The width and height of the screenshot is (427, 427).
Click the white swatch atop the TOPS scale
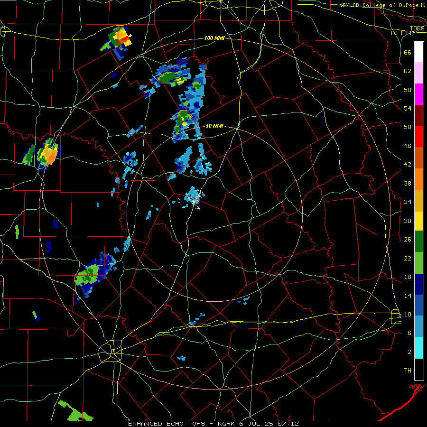pyautogui.click(x=419, y=52)
